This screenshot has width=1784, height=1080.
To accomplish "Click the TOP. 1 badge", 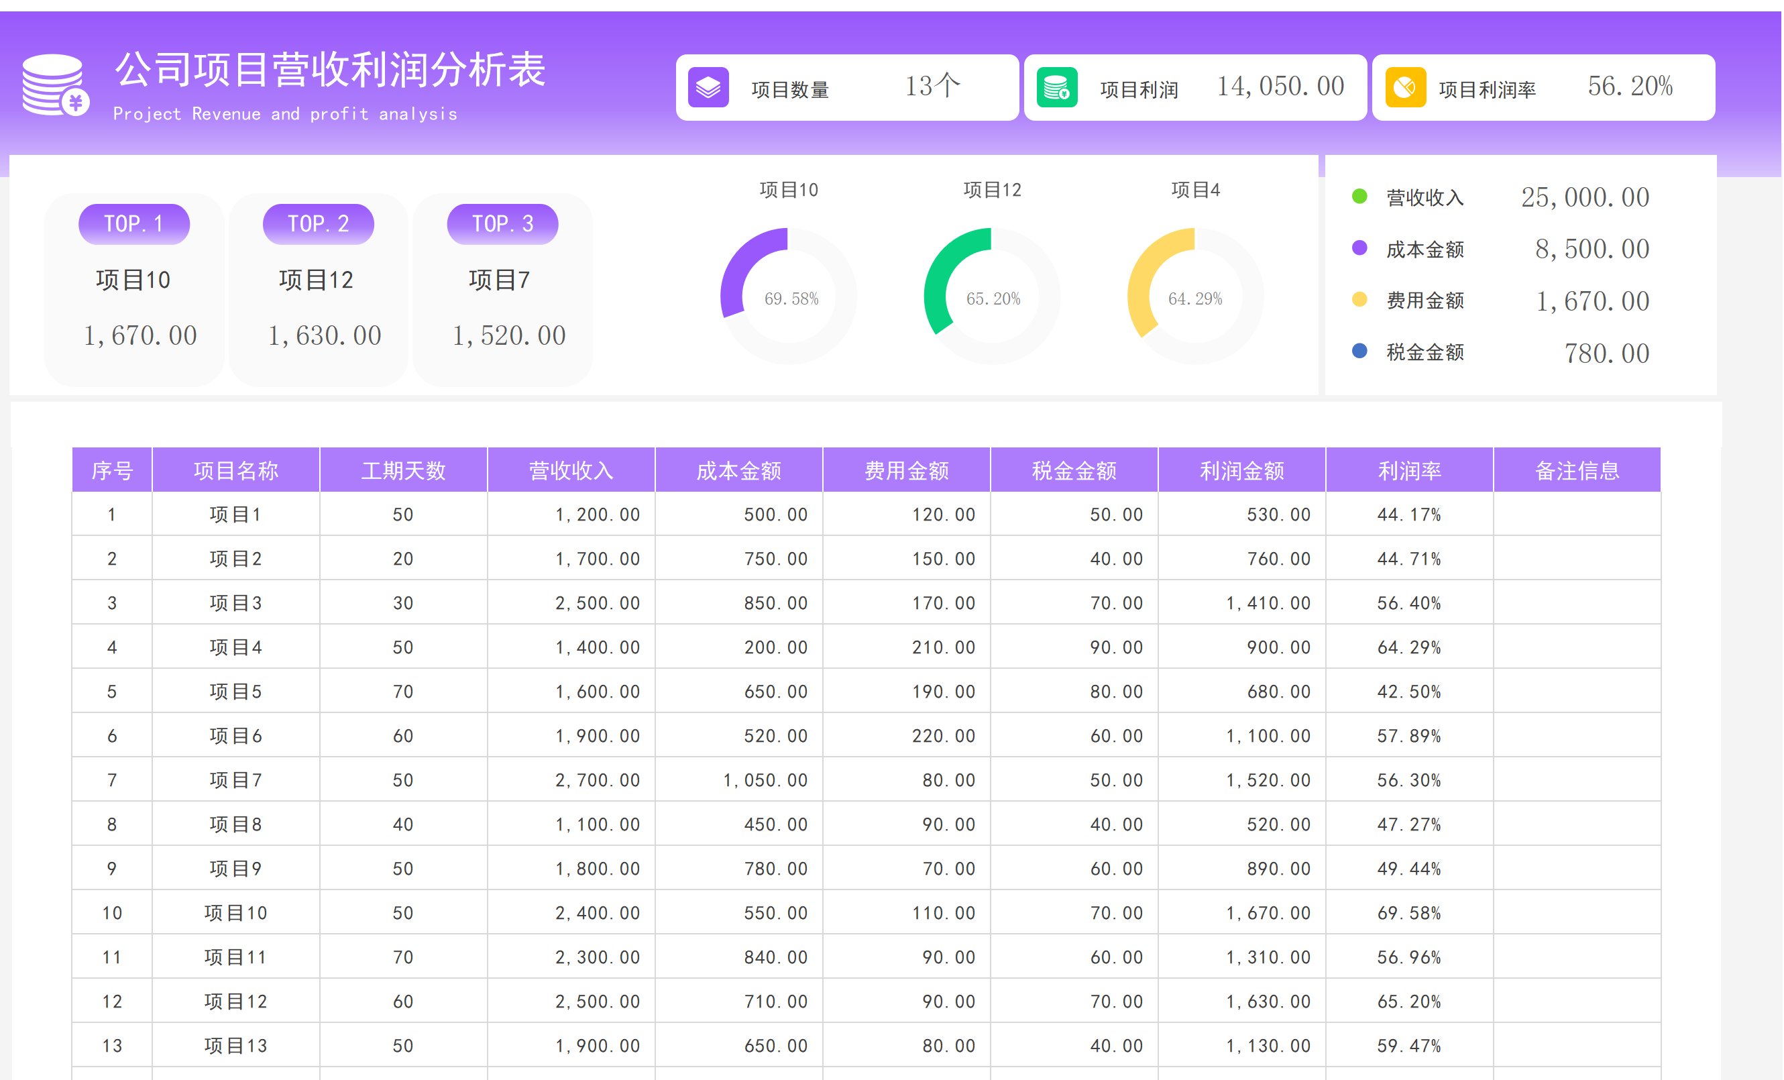I will coord(134,224).
